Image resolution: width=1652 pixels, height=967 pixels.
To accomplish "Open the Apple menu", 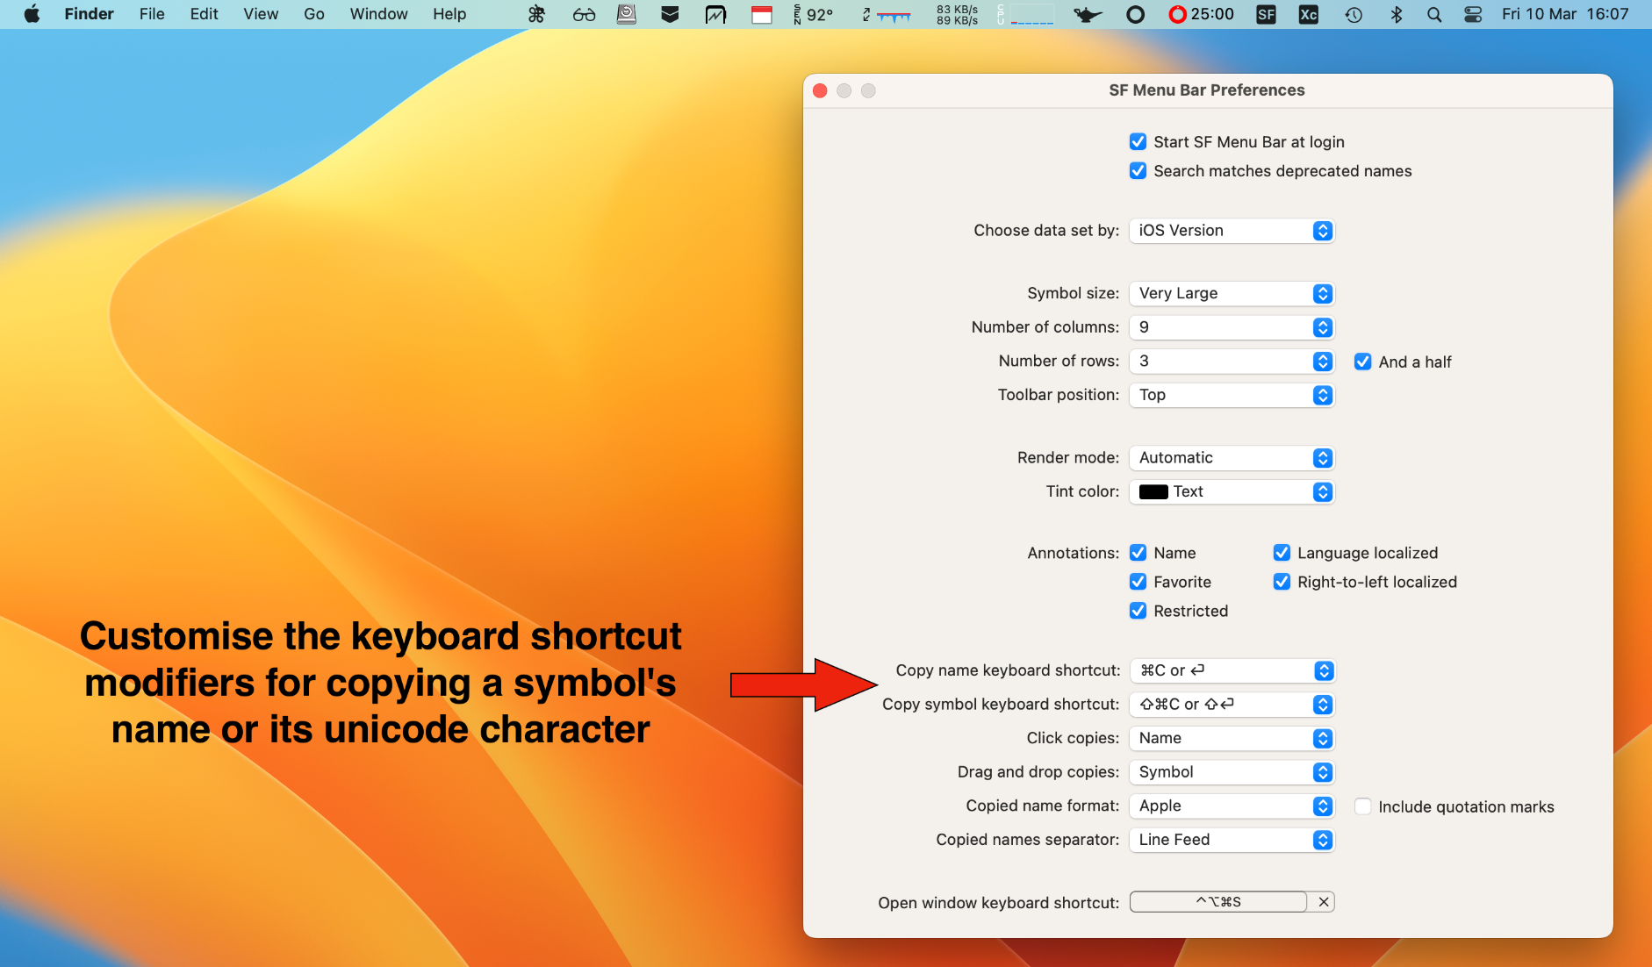I will tap(32, 14).
